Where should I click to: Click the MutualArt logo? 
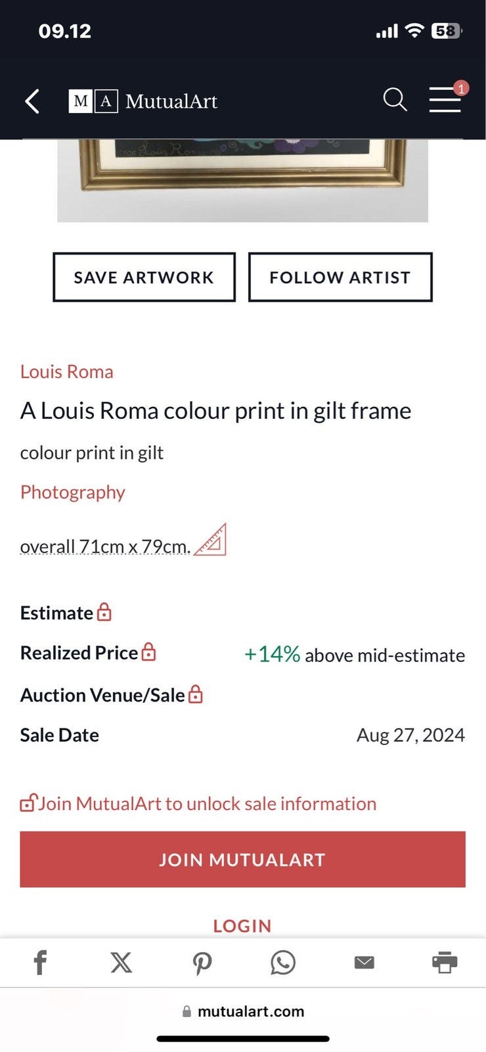143,101
